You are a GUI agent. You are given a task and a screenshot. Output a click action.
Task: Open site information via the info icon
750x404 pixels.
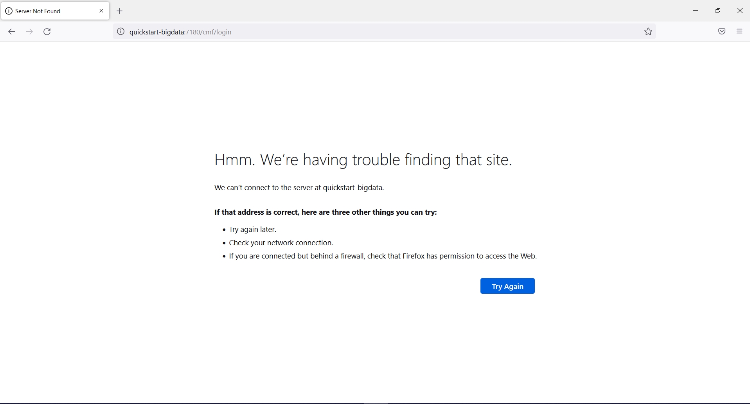tap(121, 32)
